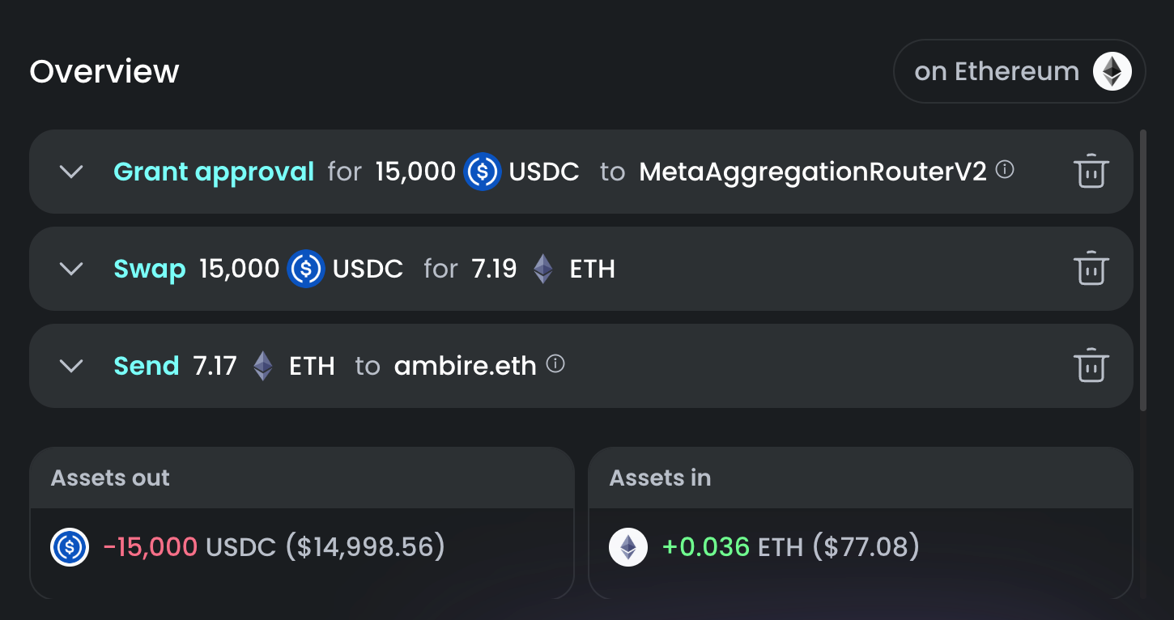
Task: Expand the Swap transaction details
Action: (72, 269)
